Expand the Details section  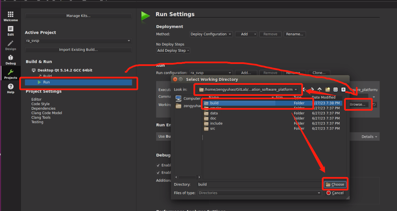(x=369, y=137)
